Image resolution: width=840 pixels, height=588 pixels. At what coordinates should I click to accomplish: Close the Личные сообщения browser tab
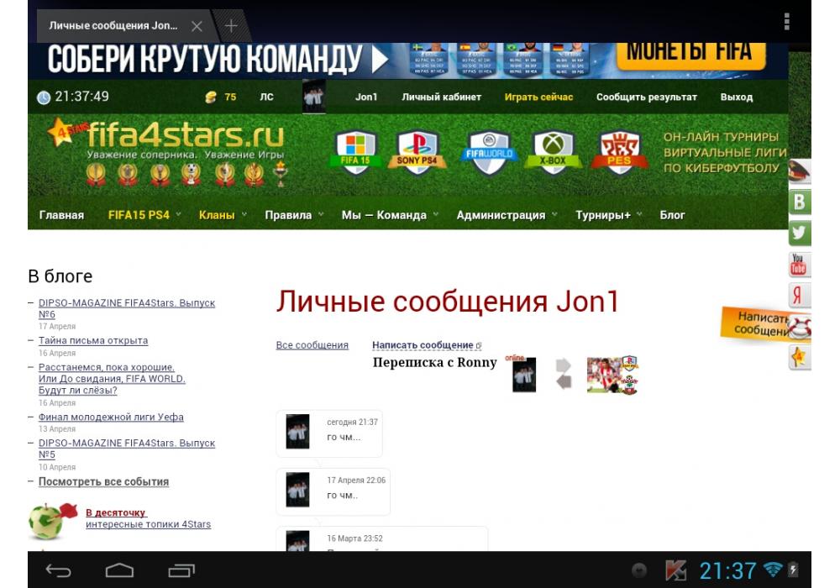197,26
